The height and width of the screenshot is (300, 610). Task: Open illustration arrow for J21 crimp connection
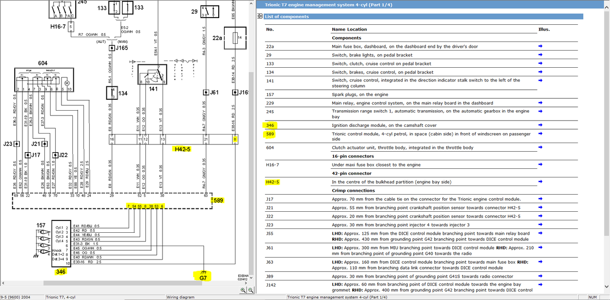(540, 207)
